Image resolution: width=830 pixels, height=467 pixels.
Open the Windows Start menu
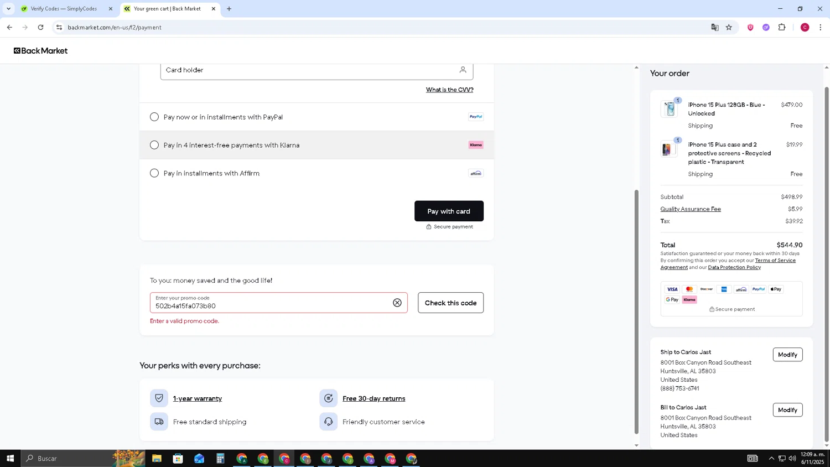coord(10,458)
